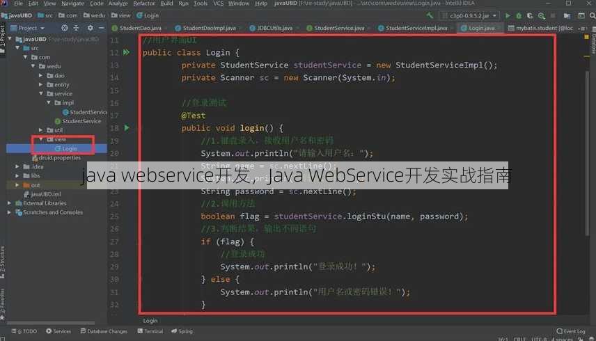Collapse the service package node
This screenshot has width=596, height=341.
40,93
